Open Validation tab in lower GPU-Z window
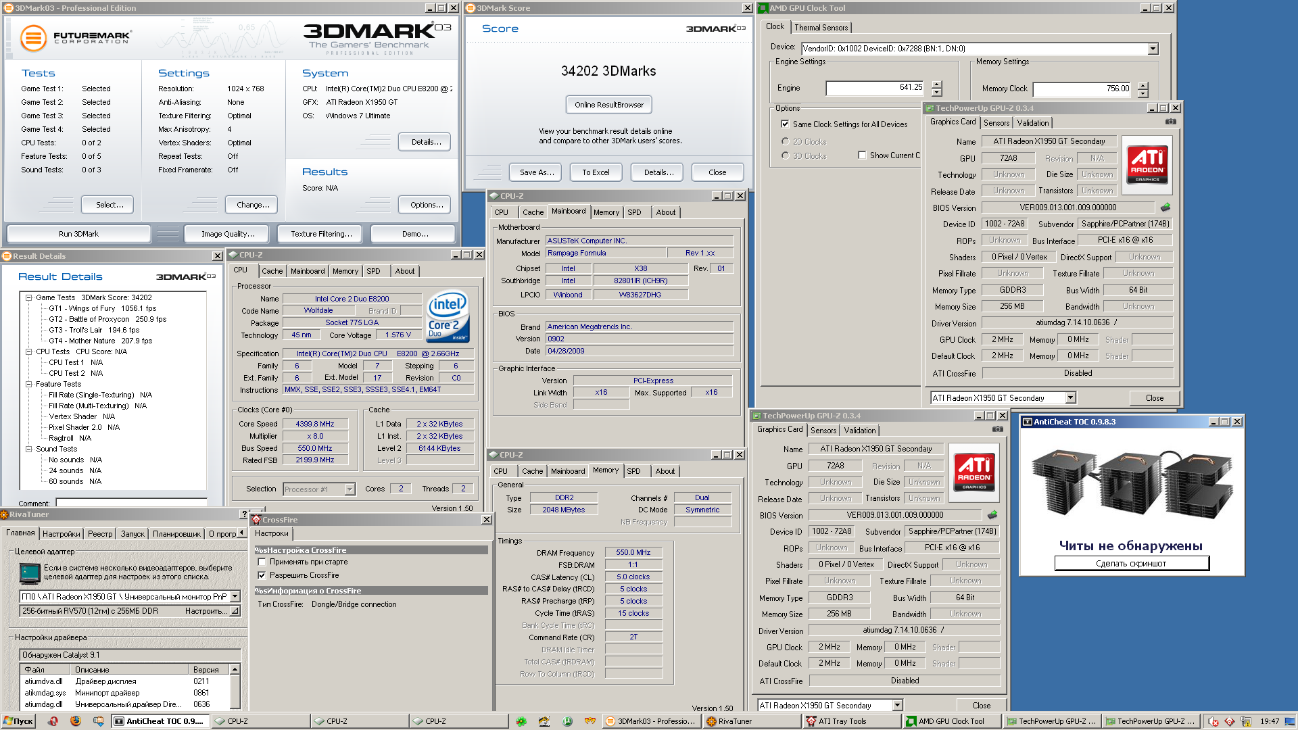Screen dimensions: 1298x730 click(x=860, y=431)
